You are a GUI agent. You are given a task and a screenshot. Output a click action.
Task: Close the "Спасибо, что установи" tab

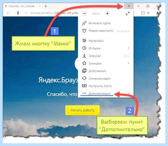(x=40, y=6)
